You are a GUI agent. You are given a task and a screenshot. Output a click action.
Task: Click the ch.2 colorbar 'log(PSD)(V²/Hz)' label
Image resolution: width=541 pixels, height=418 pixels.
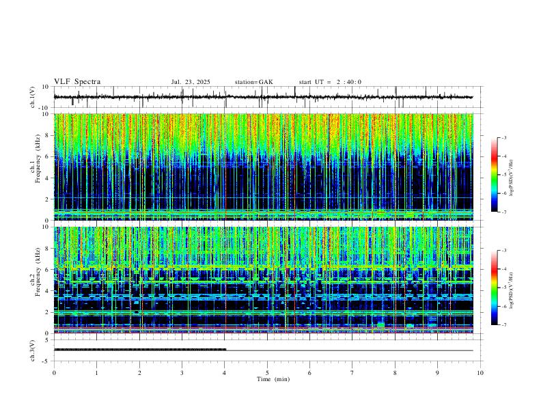click(x=512, y=290)
